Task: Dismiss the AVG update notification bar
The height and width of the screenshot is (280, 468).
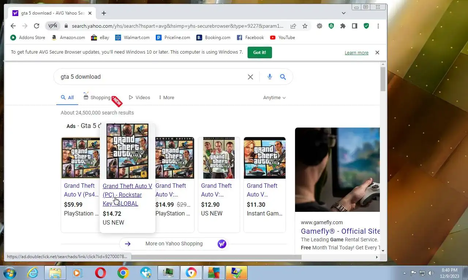Action: [377, 52]
